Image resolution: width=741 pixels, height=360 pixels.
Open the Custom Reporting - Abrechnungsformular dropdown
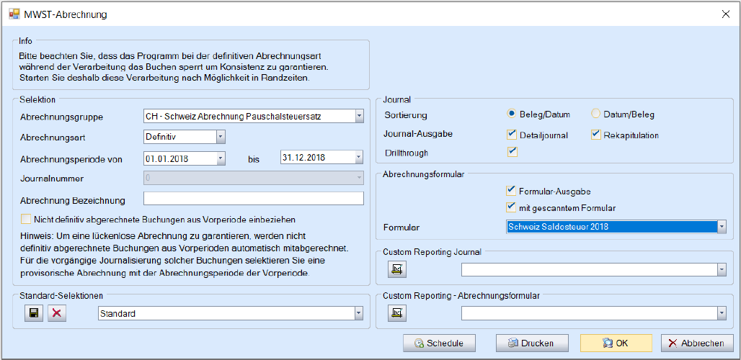tap(722, 313)
